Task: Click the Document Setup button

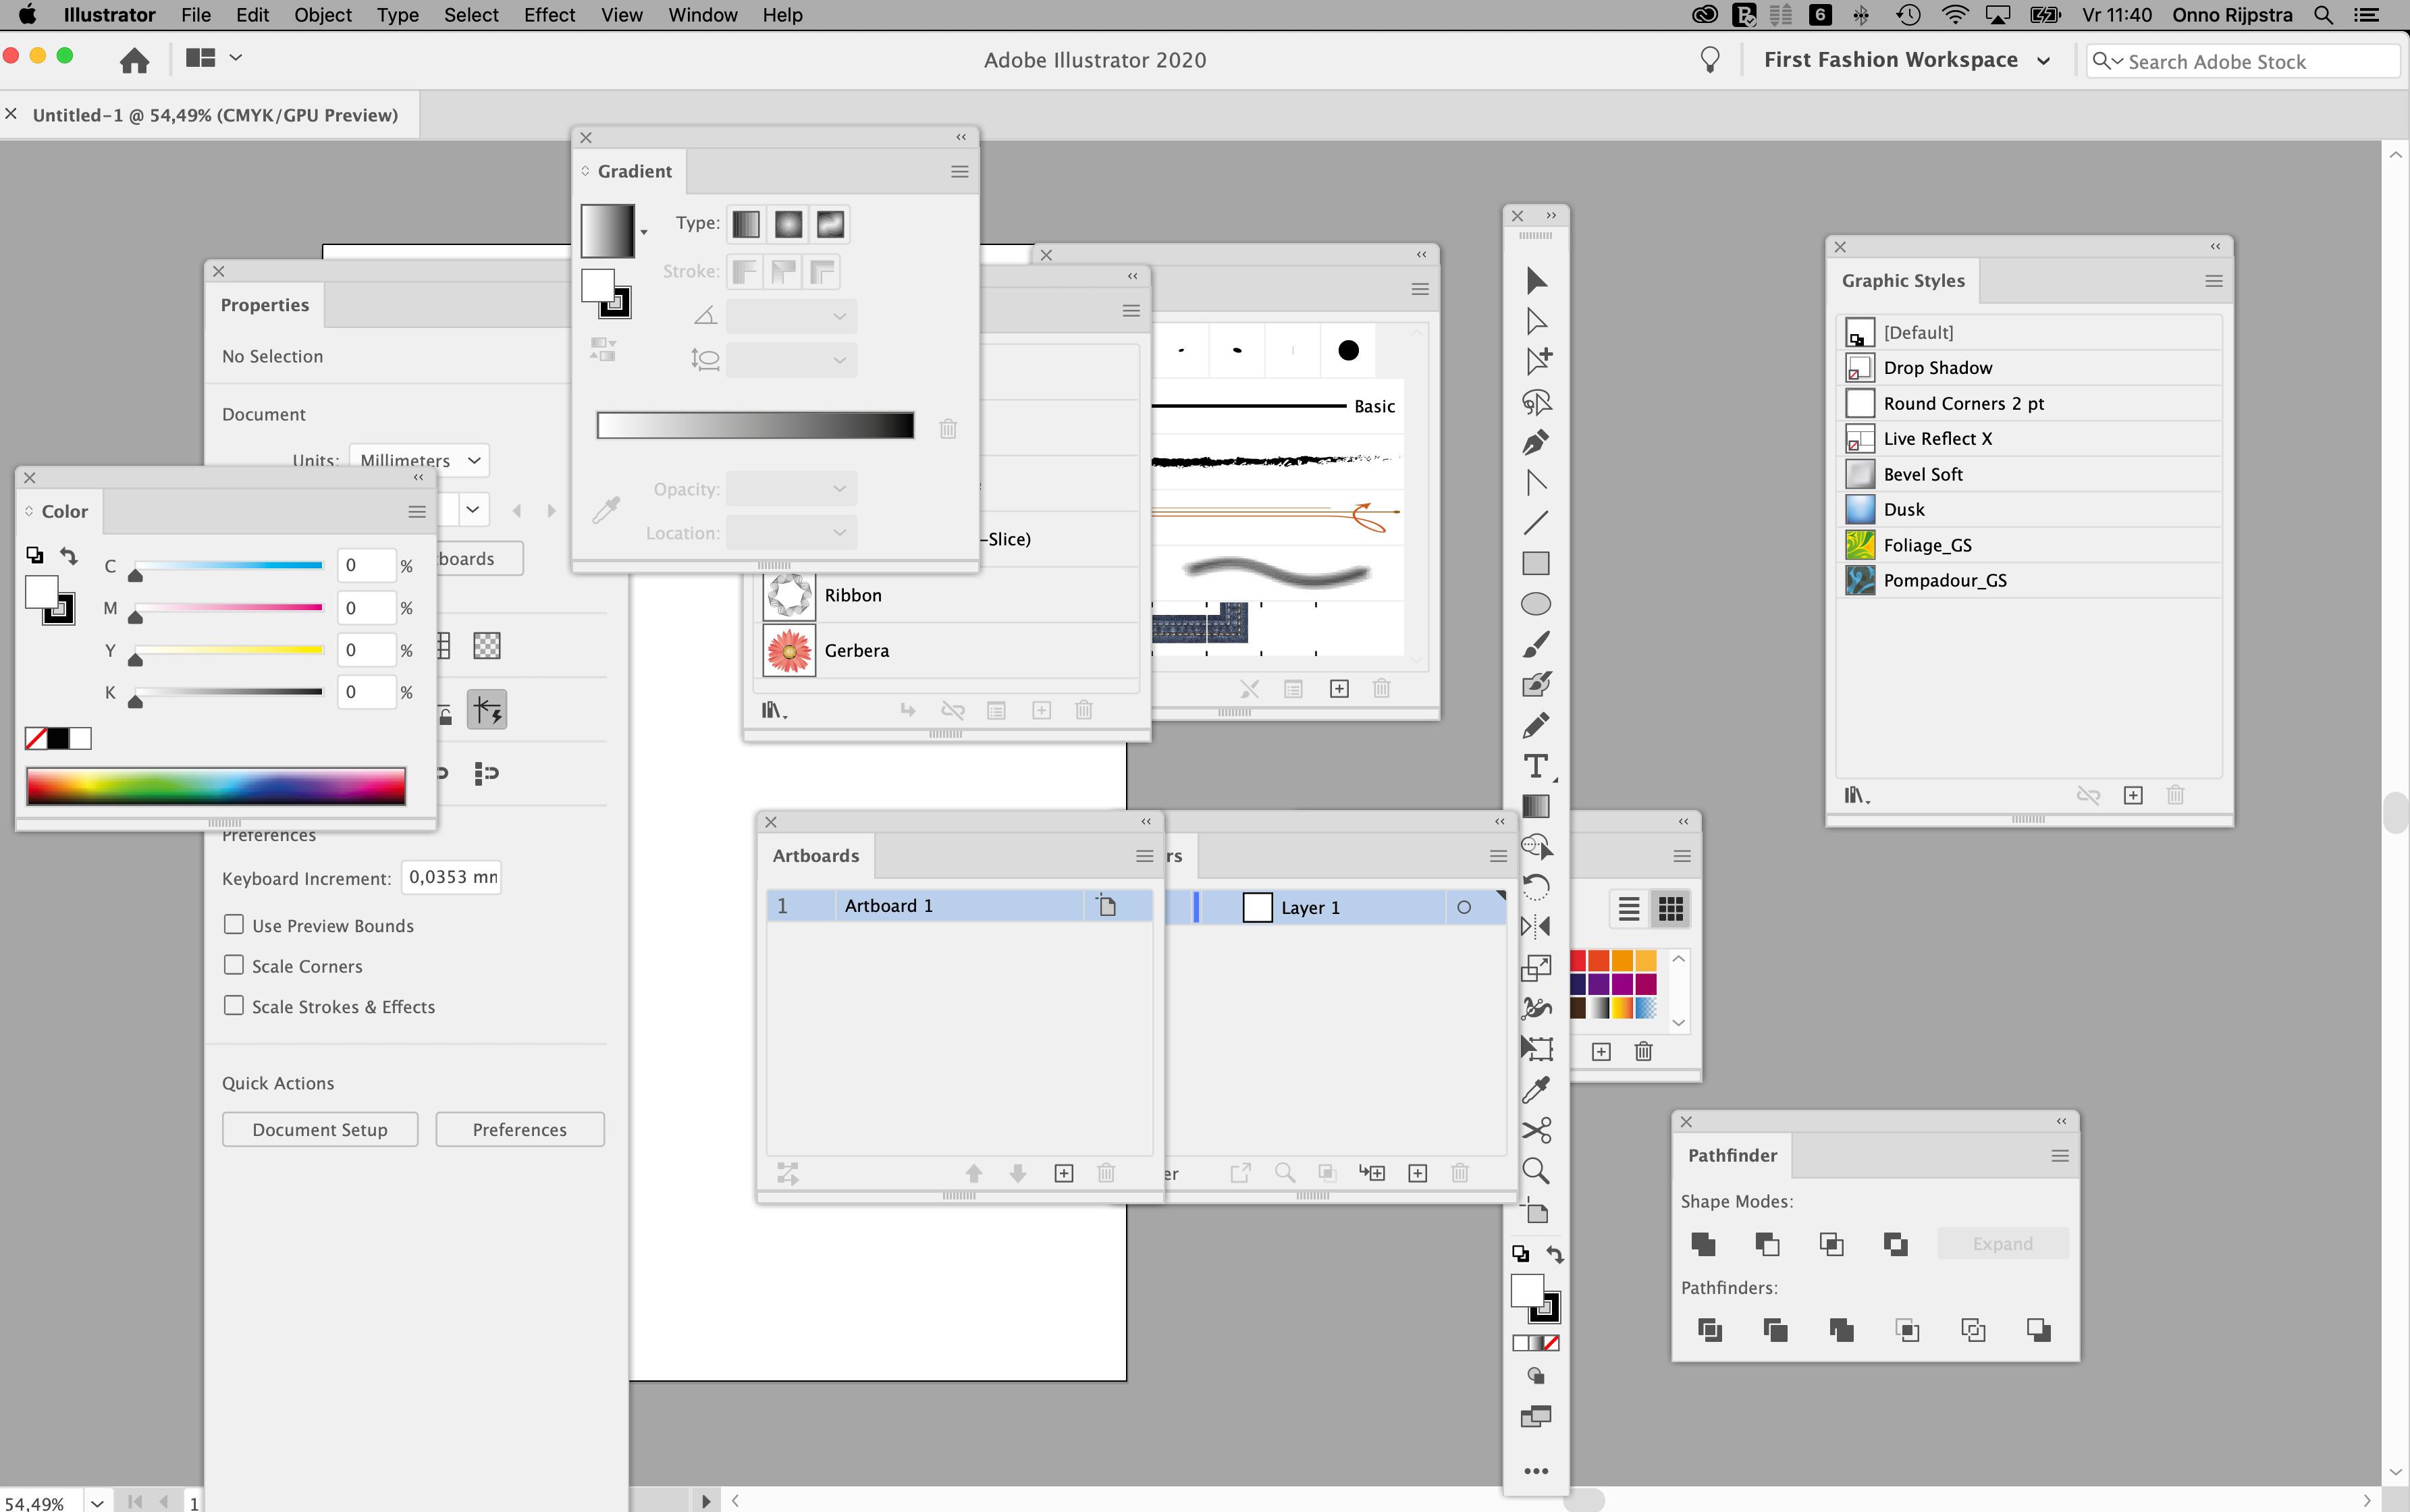Action: pyautogui.click(x=320, y=1129)
